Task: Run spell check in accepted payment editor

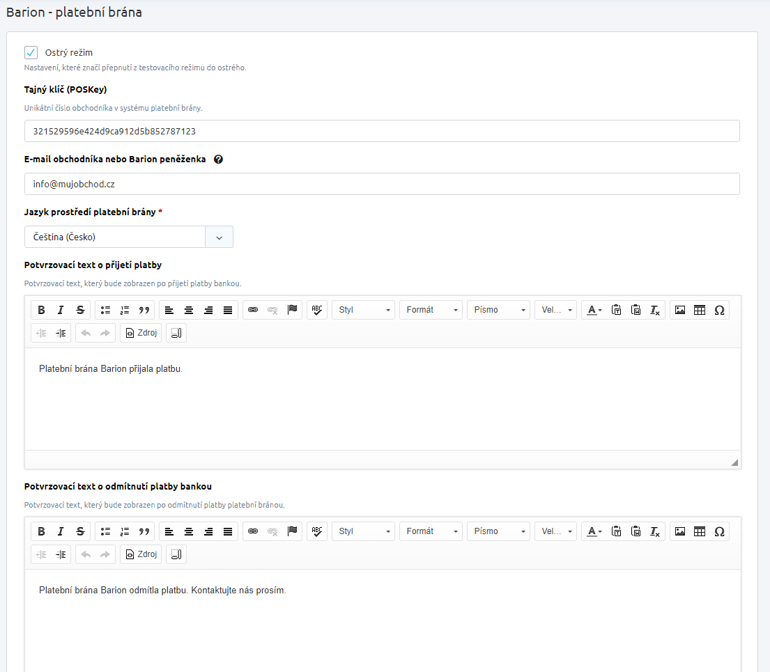Action: [x=317, y=310]
